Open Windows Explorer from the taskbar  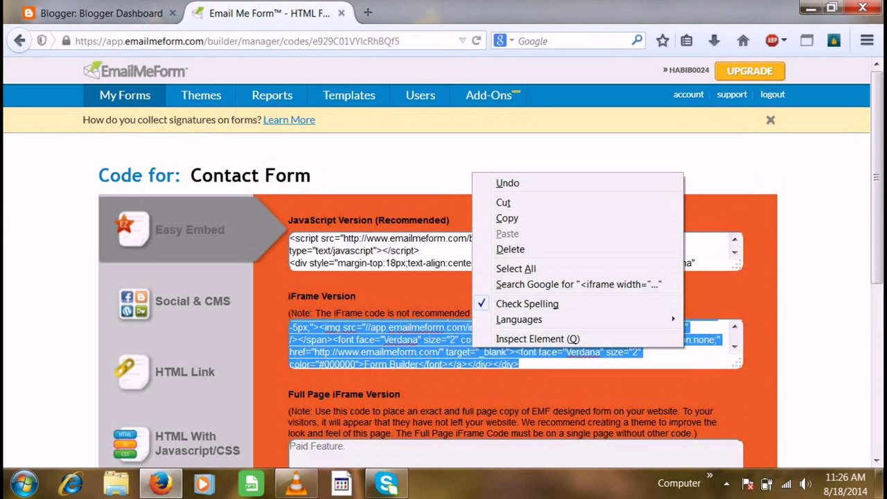click(x=116, y=483)
